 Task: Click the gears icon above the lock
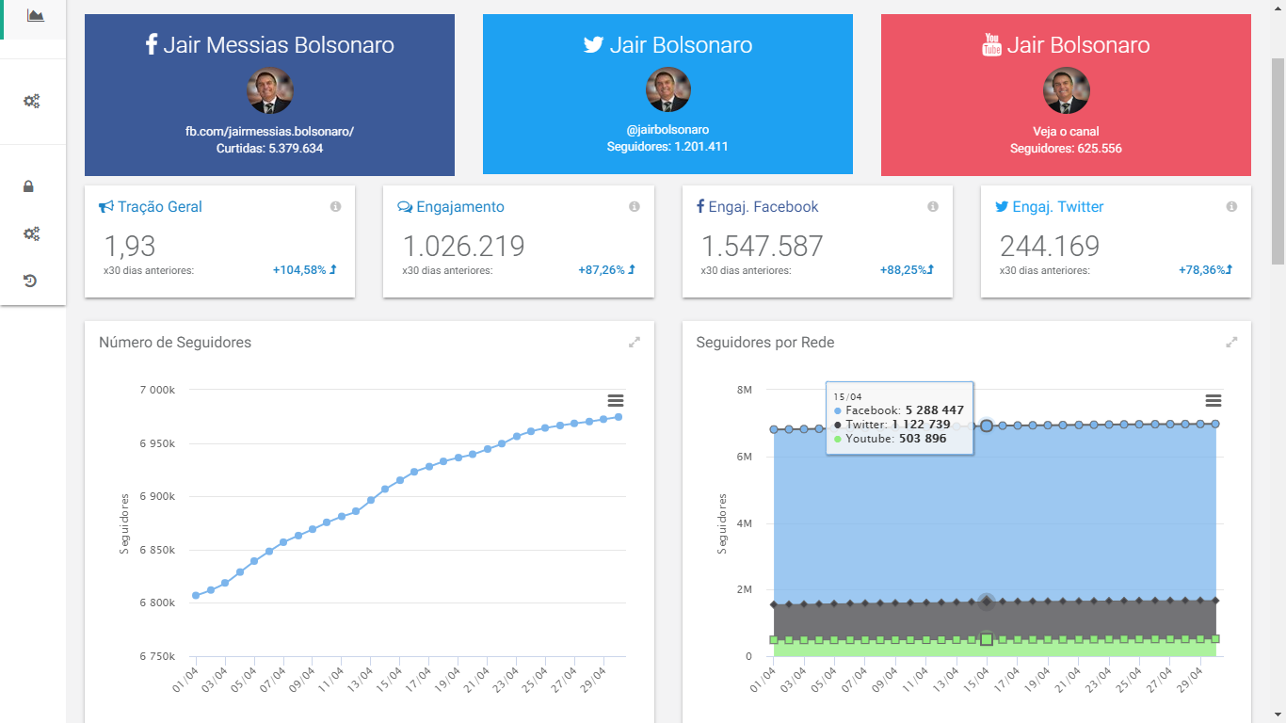click(x=31, y=102)
